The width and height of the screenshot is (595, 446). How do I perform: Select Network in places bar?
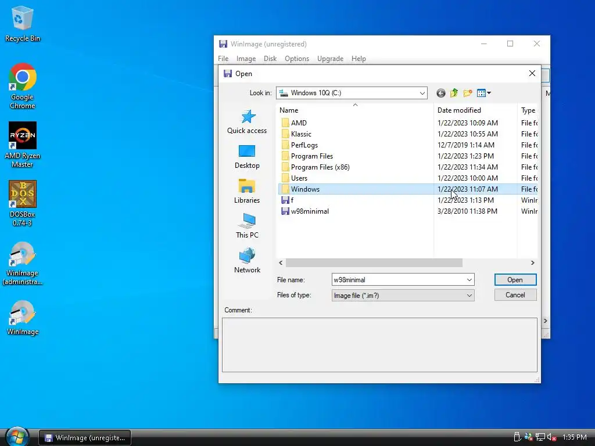(247, 261)
